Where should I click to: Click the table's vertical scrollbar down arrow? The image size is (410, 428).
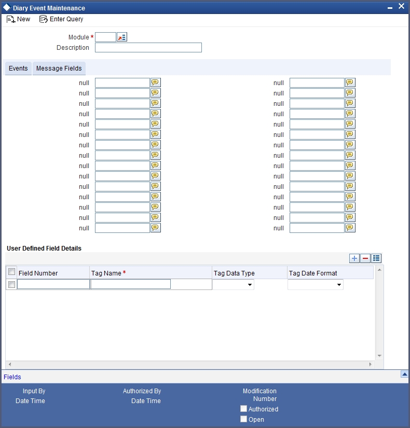379,356
